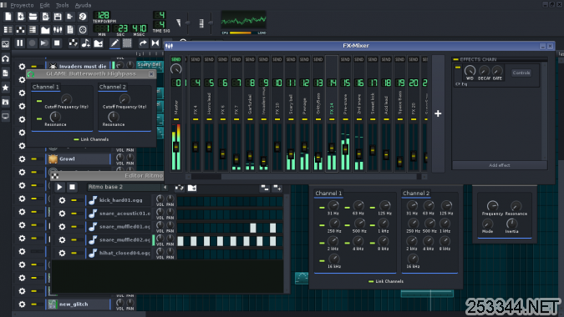Pause song playback in Song Editor
The height and width of the screenshot is (317, 564).
(20, 43)
